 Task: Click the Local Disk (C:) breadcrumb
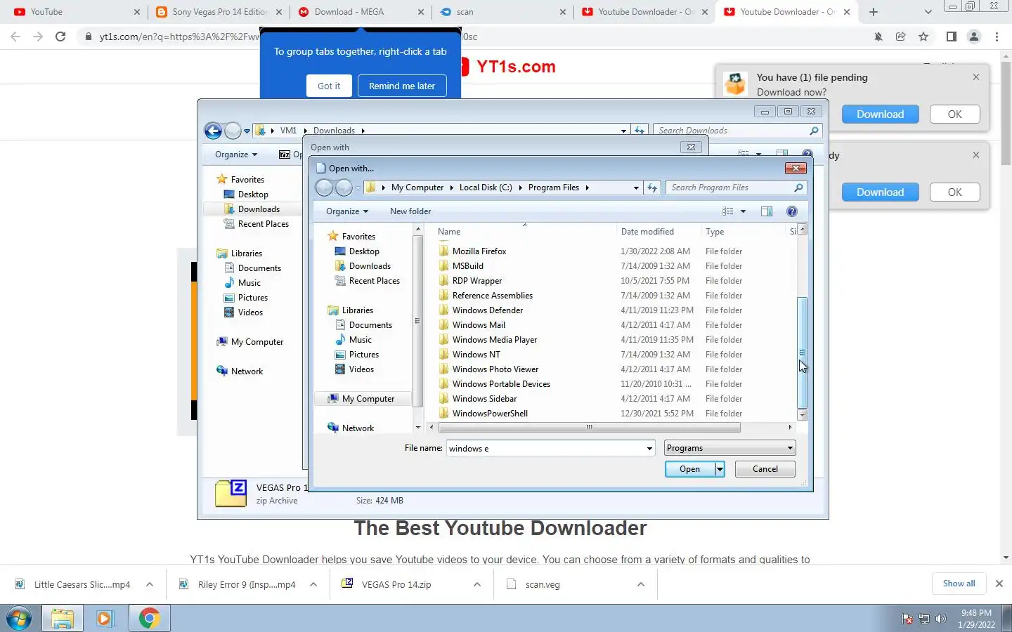(486, 187)
